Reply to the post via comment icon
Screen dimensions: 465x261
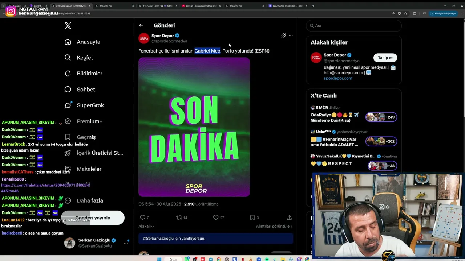pos(142,217)
